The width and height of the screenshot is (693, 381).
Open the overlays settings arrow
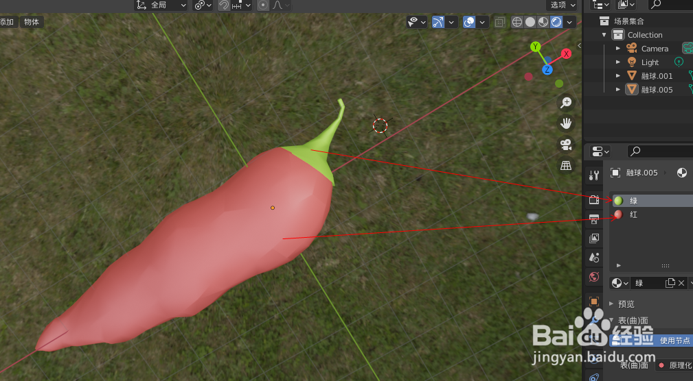pyautogui.click(x=482, y=22)
